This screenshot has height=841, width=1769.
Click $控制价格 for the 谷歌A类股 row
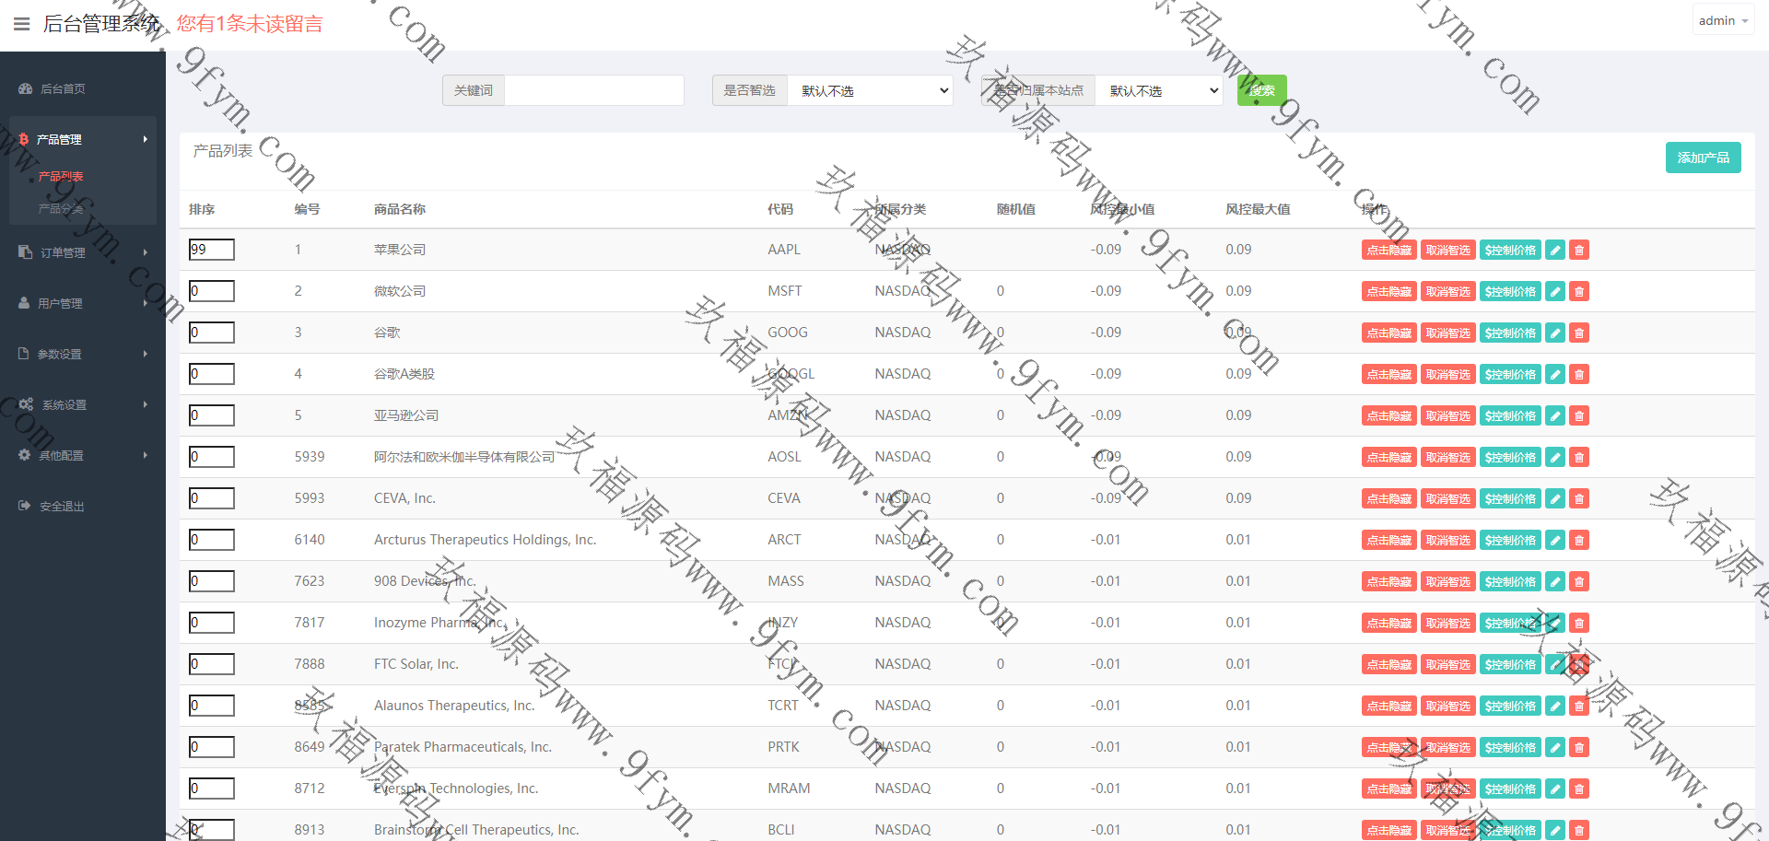(x=1510, y=374)
